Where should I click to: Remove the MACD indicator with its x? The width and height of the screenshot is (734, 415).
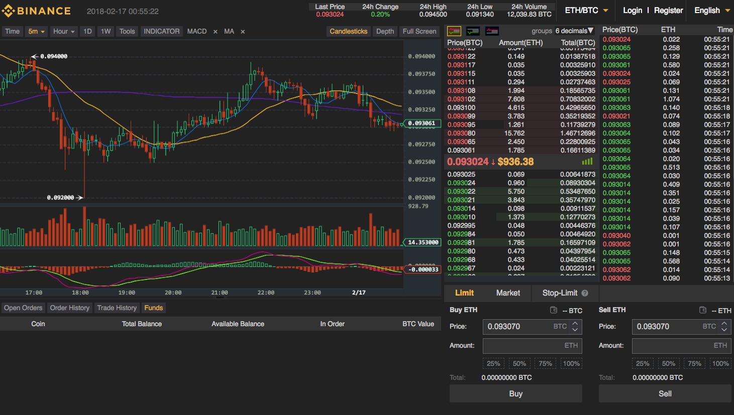click(215, 31)
